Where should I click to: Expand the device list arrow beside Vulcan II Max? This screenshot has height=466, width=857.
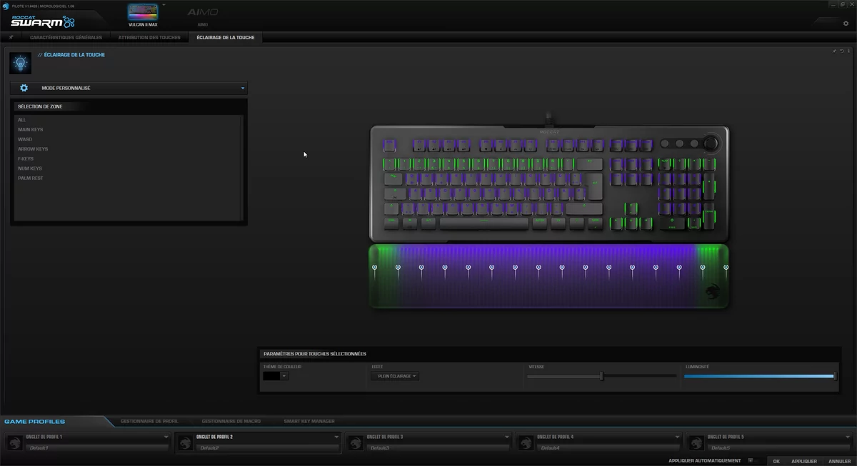(163, 4)
